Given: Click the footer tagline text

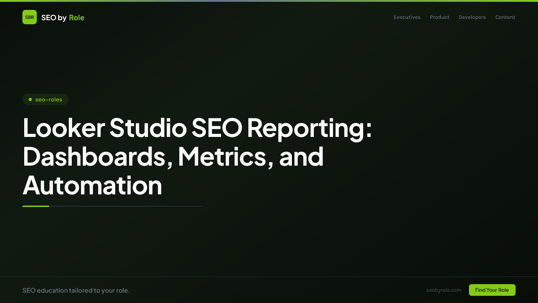Looking at the screenshot, I should click(x=76, y=290).
